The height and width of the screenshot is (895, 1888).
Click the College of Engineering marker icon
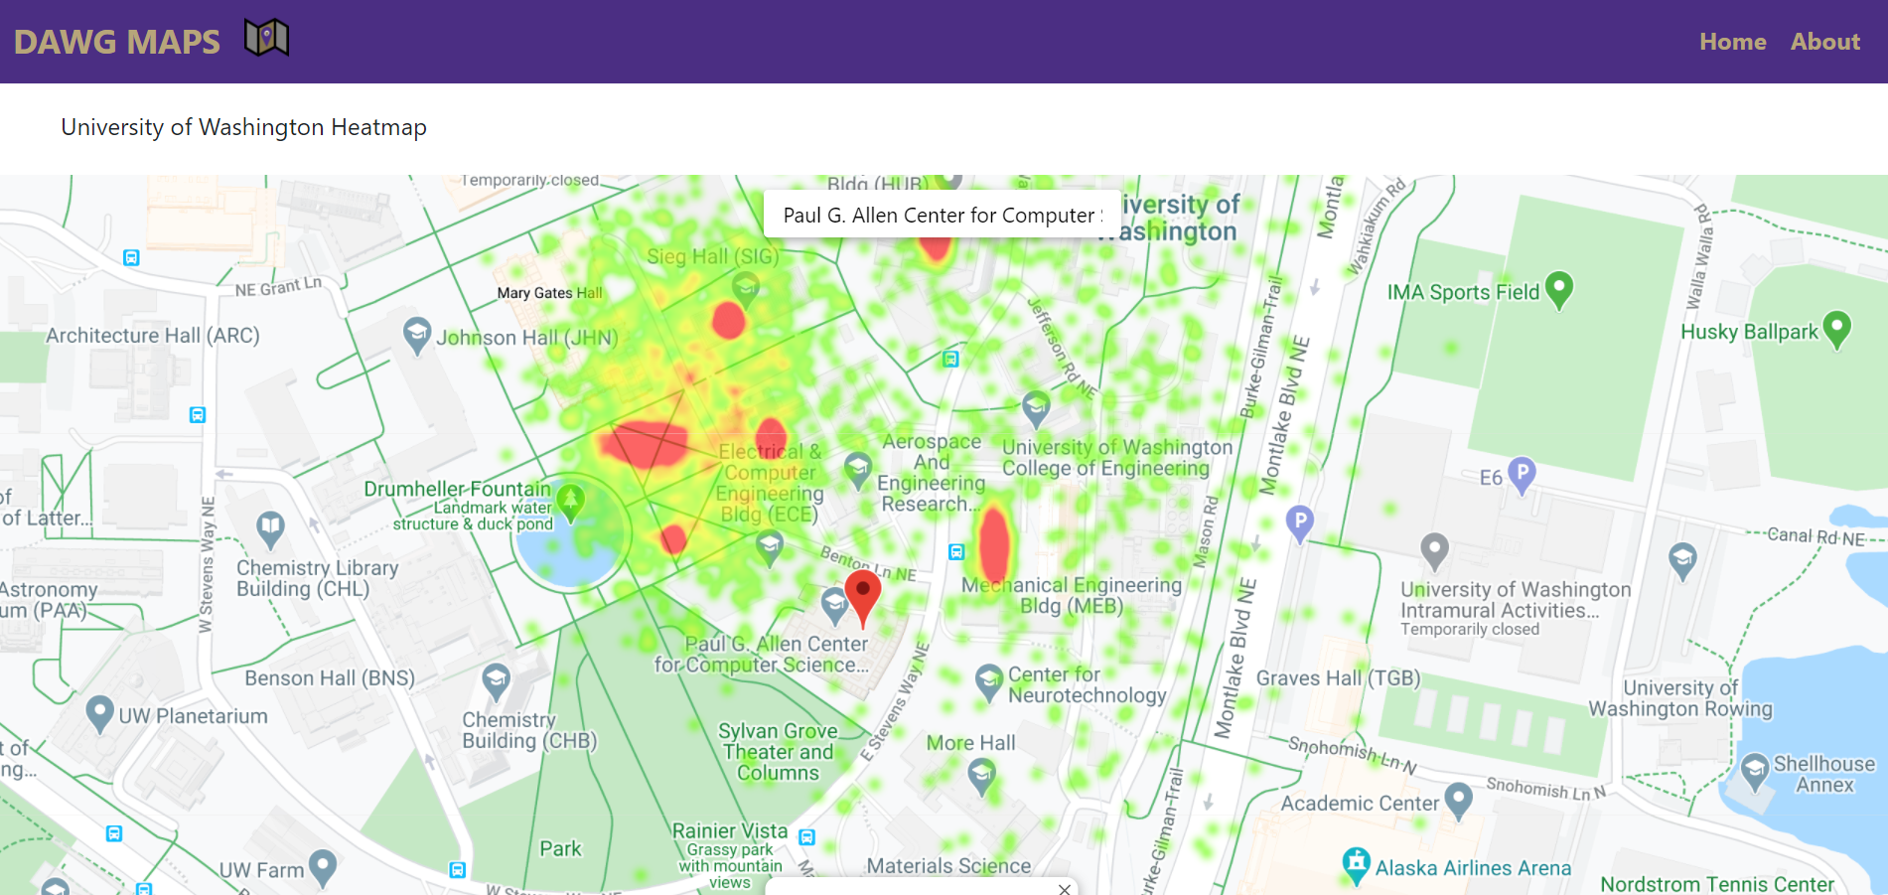click(x=1036, y=409)
